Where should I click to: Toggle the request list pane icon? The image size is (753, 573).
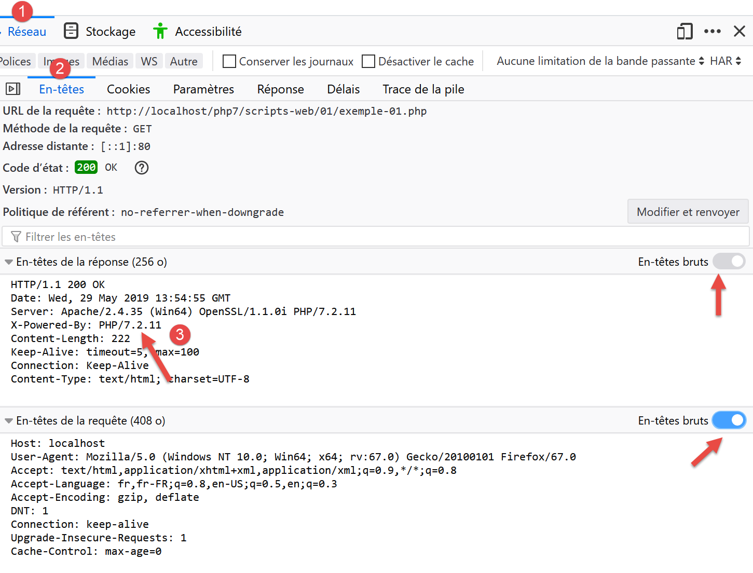point(13,89)
